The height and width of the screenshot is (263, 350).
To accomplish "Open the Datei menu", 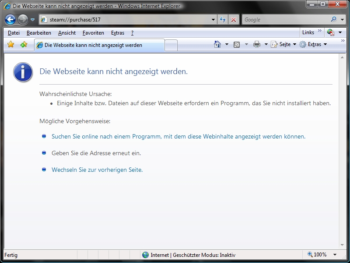I will tap(14, 33).
